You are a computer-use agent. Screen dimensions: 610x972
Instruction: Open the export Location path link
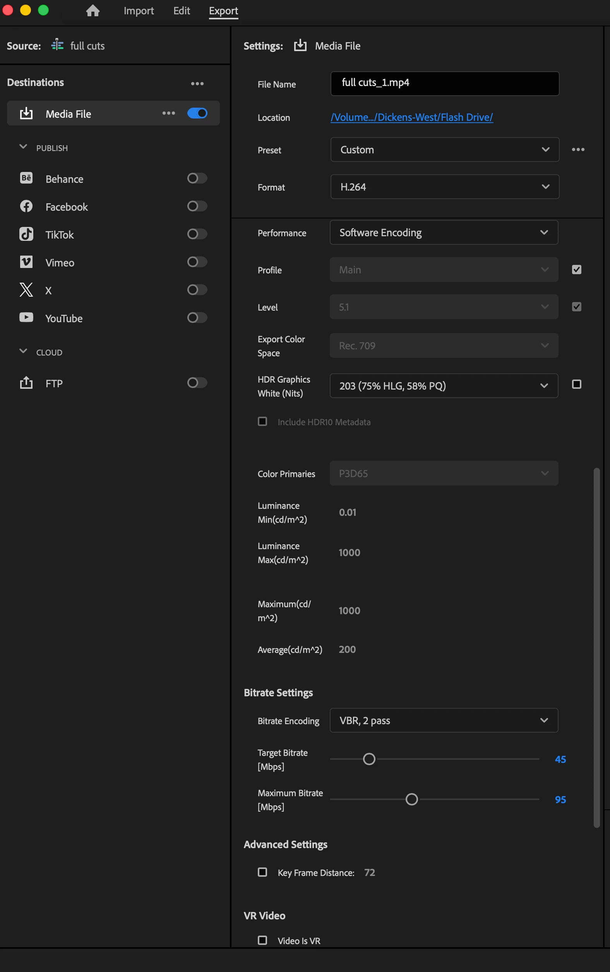411,117
